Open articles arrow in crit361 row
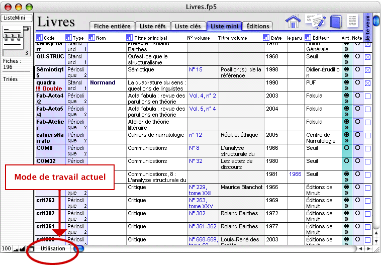 click(x=347, y=232)
